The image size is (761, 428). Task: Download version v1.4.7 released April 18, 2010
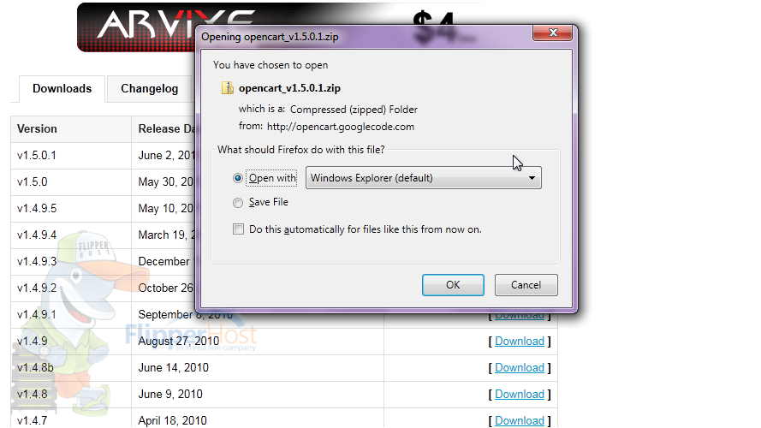pos(520,420)
